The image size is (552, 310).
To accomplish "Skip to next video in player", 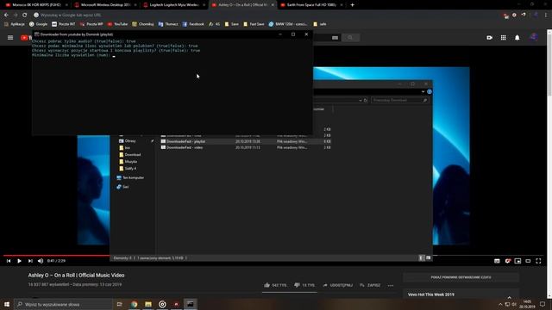I will click(x=30, y=261).
